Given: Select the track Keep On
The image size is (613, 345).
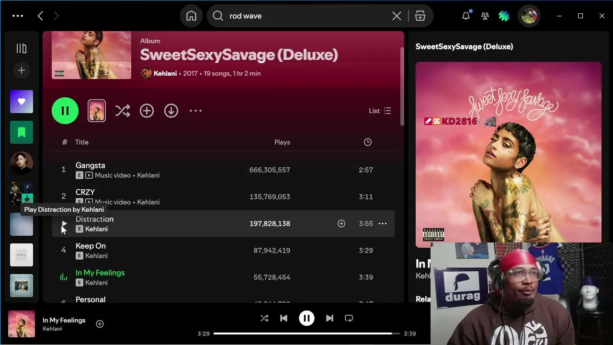Looking at the screenshot, I should (x=91, y=246).
